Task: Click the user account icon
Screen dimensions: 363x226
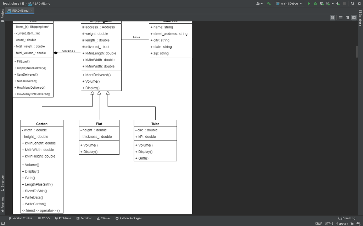Action: coord(259,4)
